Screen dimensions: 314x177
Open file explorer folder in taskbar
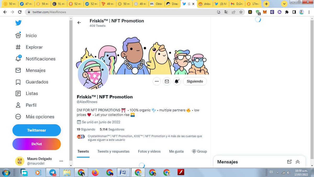67,173
